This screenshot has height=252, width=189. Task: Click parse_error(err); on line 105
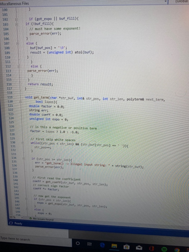click(x=45, y=33)
